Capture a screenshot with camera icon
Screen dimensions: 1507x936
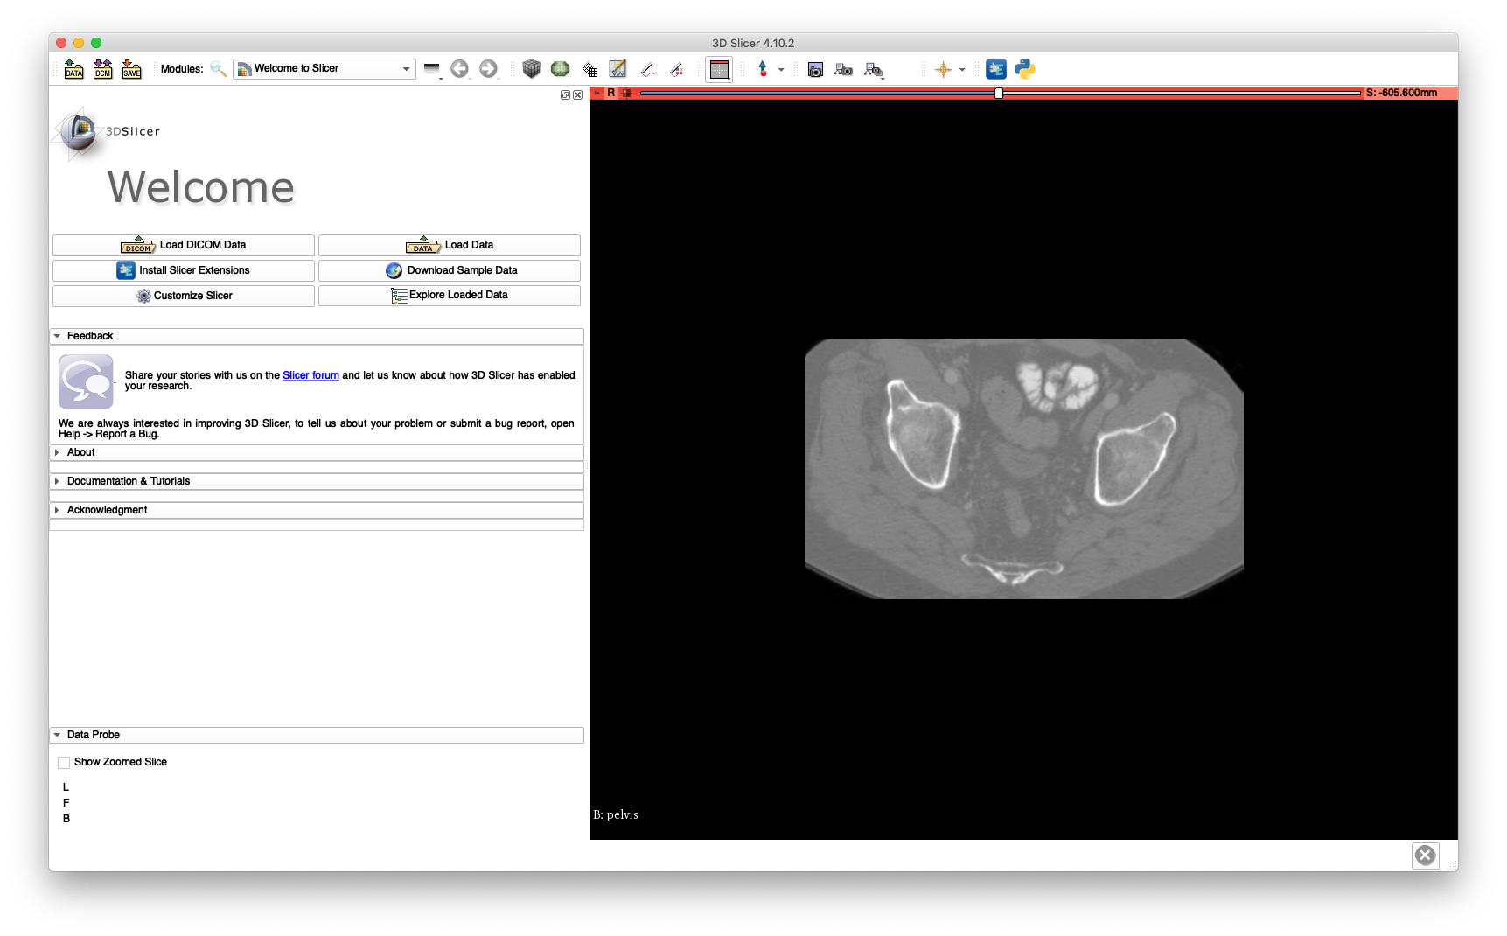(x=815, y=70)
